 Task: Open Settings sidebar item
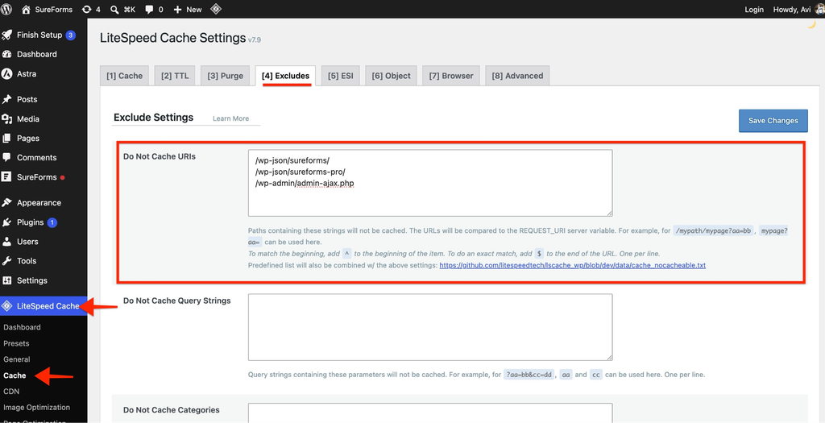(31, 280)
